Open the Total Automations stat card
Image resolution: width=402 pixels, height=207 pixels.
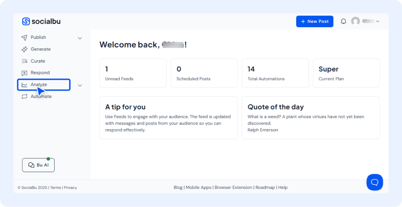point(275,73)
